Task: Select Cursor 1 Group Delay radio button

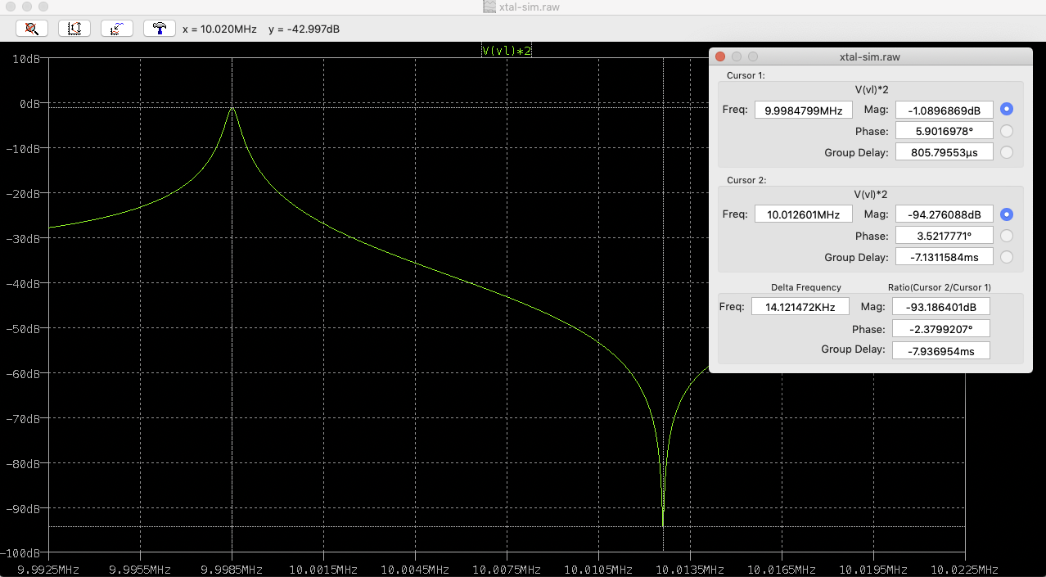Action: 1007,152
